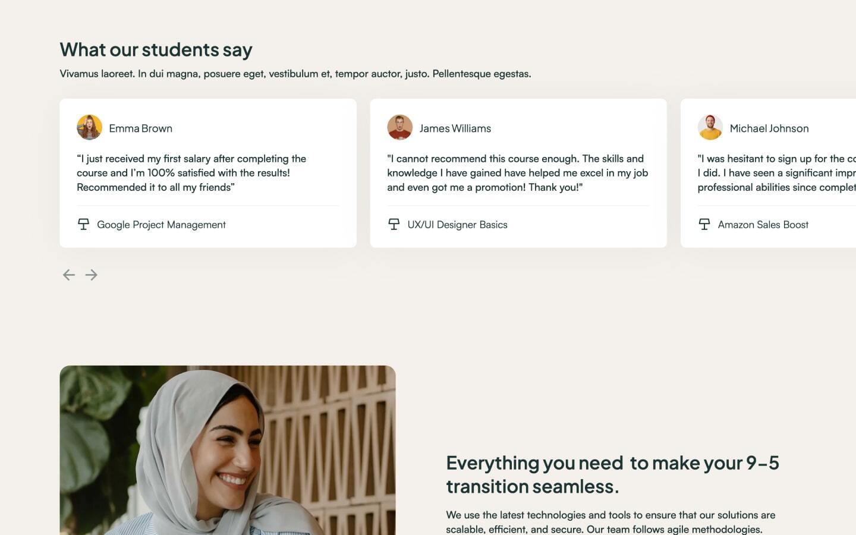856x535 pixels.
Task: Click James Williams's name label
Action: click(x=455, y=128)
